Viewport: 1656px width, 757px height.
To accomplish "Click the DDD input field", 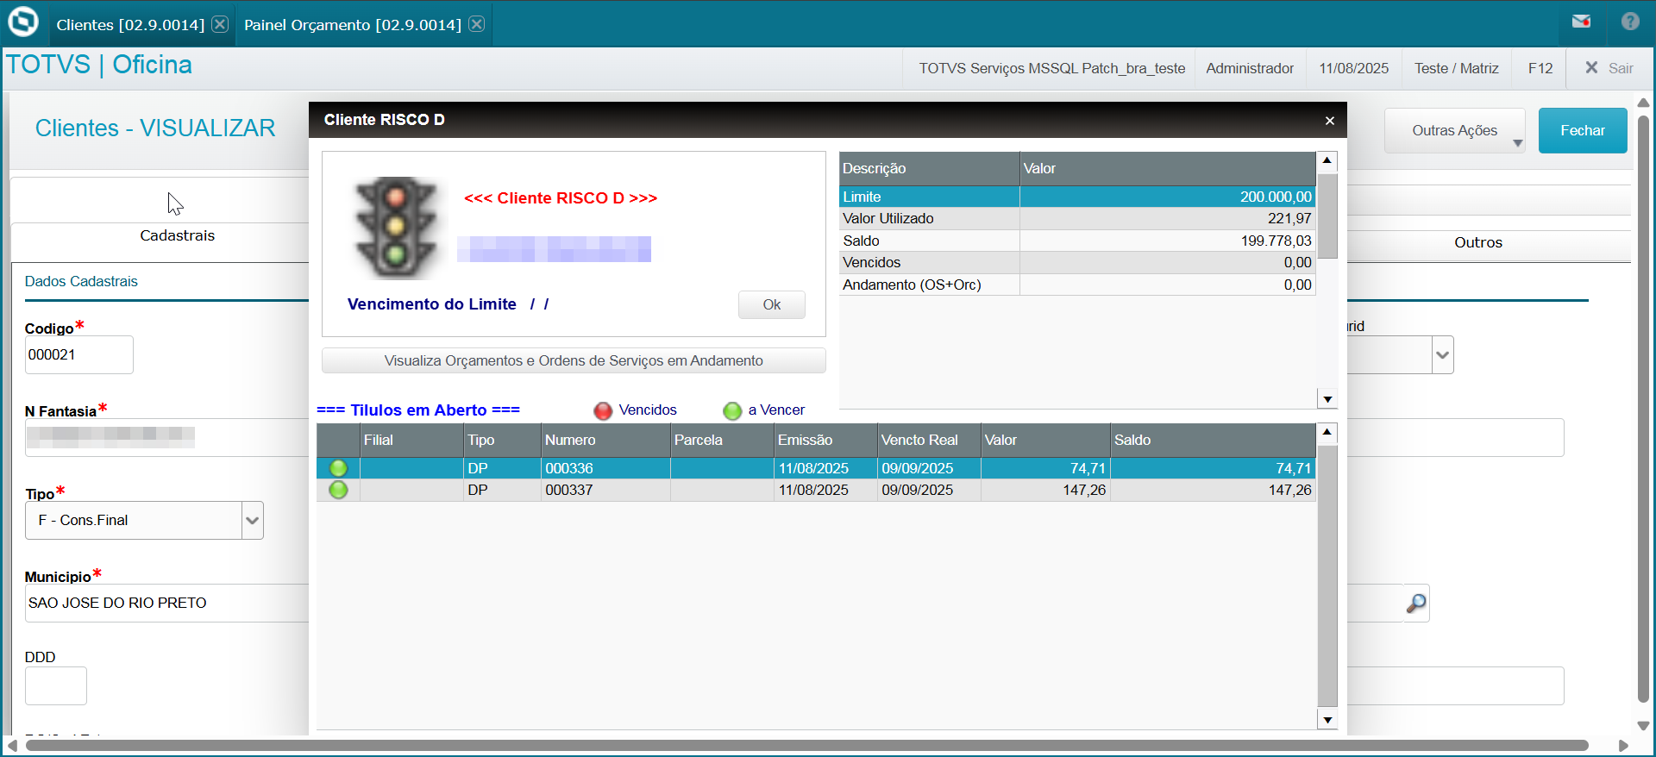I will 56,685.
